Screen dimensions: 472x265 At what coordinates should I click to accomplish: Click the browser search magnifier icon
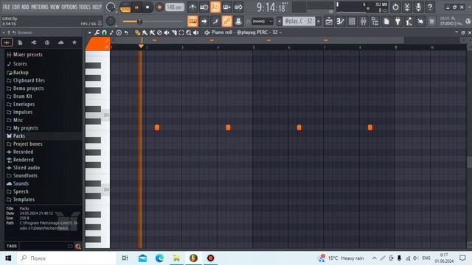click(x=78, y=247)
